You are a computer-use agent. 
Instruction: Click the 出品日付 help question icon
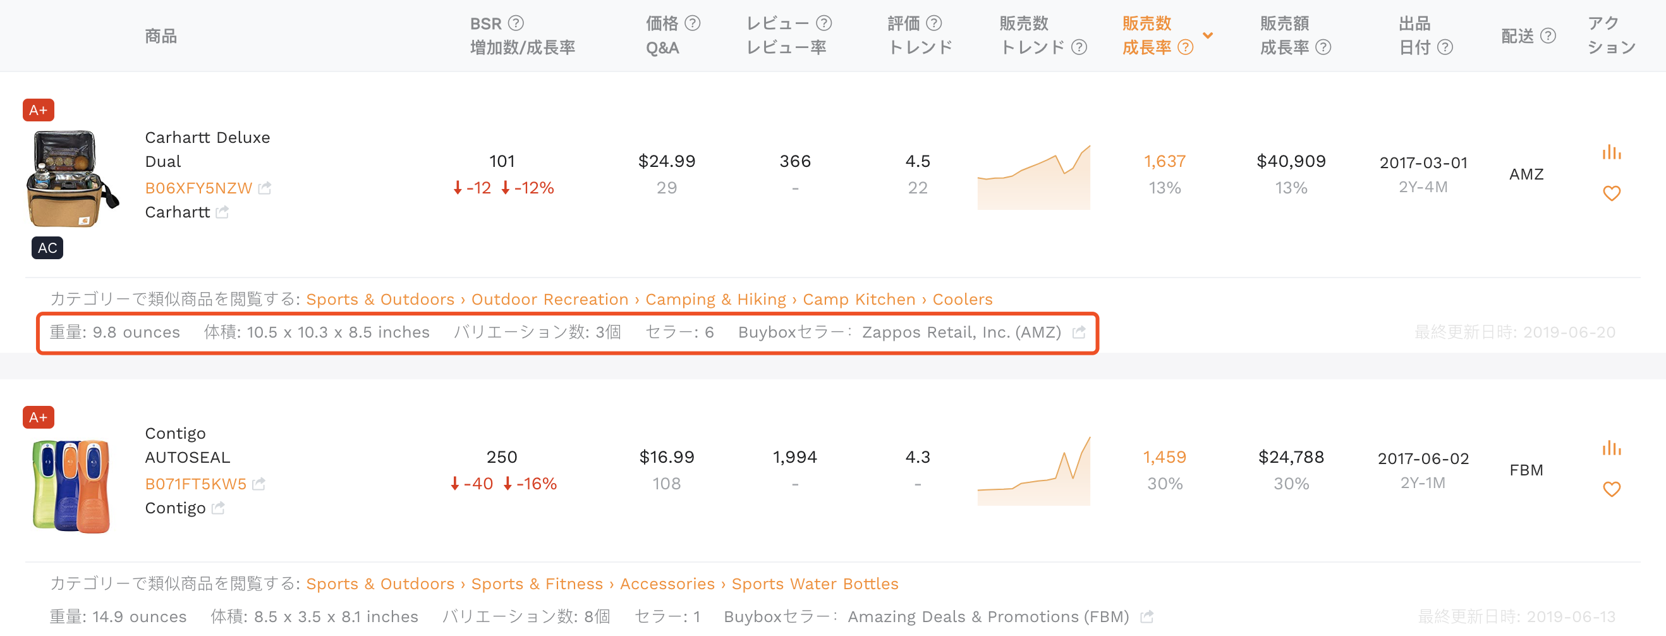(1445, 47)
